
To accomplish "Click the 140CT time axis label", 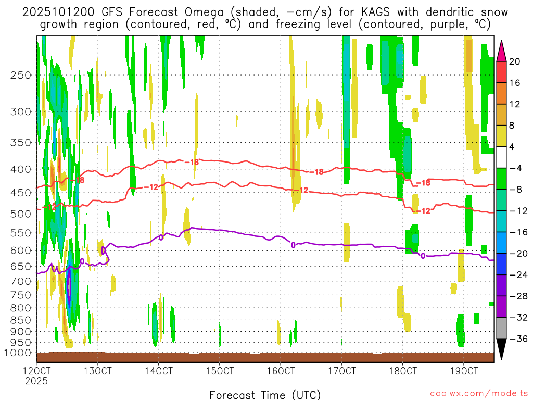I will coord(158,371).
